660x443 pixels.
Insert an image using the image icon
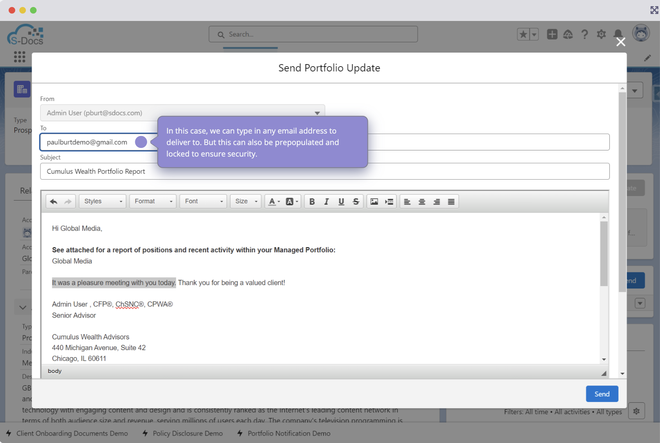tap(374, 201)
